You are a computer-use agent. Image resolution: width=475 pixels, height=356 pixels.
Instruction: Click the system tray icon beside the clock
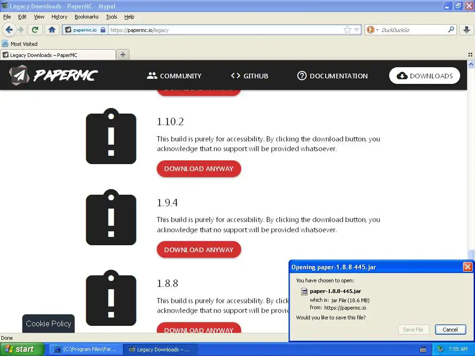441,349
